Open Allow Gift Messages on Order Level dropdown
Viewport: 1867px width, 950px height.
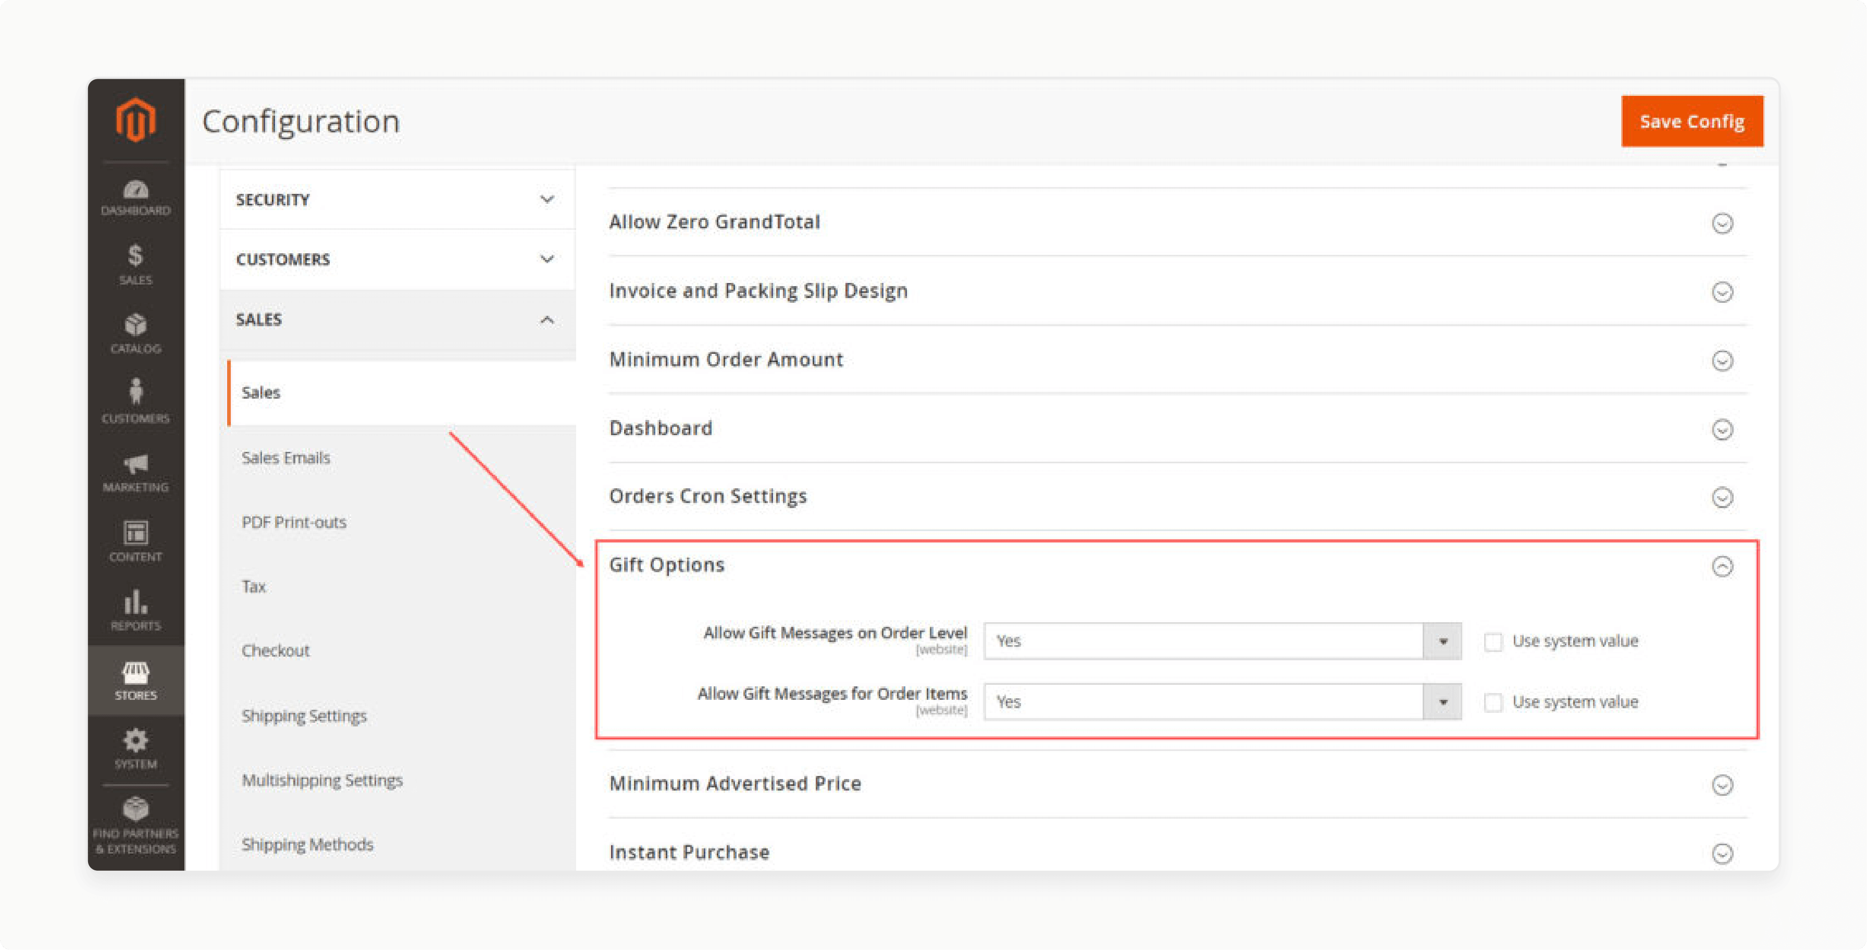coord(1222,641)
